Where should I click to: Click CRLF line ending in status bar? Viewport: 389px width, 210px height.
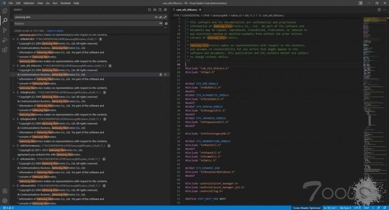(x=366, y=208)
